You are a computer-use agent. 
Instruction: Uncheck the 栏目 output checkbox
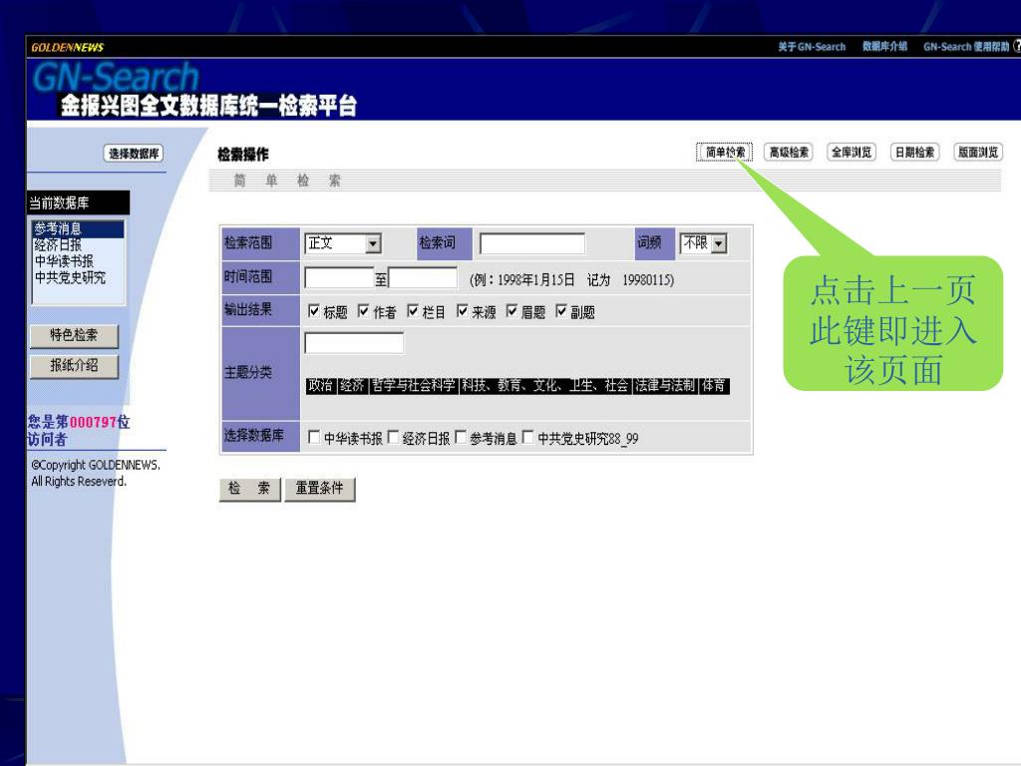tap(413, 311)
